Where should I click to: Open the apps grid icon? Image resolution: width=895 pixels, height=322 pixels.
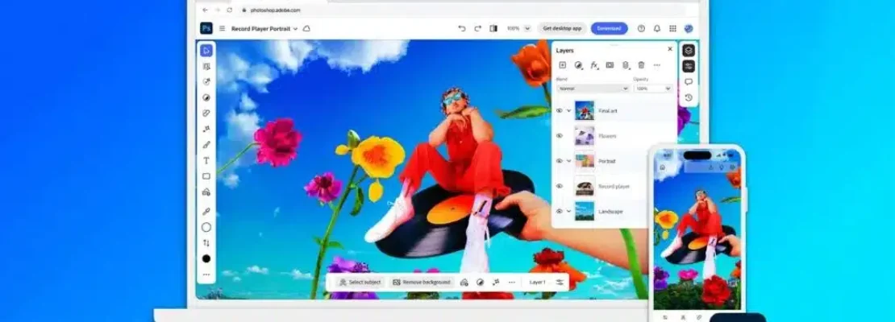(x=673, y=28)
